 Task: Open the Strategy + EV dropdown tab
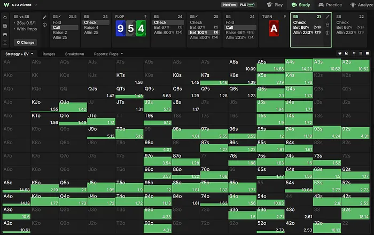tap(19, 54)
